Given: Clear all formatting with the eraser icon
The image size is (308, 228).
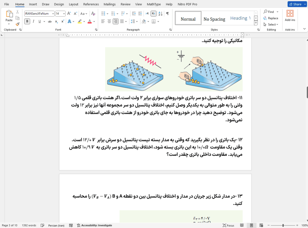Looking at the screenshot, I should click(x=93, y=14).
